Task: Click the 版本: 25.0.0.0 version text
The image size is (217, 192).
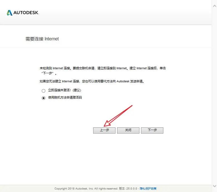Action: tap(128, 189)
